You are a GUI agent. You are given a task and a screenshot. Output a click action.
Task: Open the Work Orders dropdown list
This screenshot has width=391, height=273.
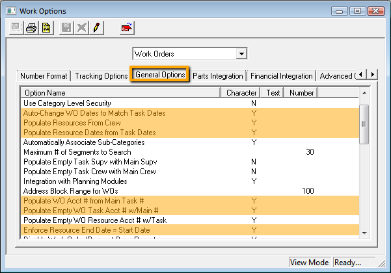pos(241,53)
